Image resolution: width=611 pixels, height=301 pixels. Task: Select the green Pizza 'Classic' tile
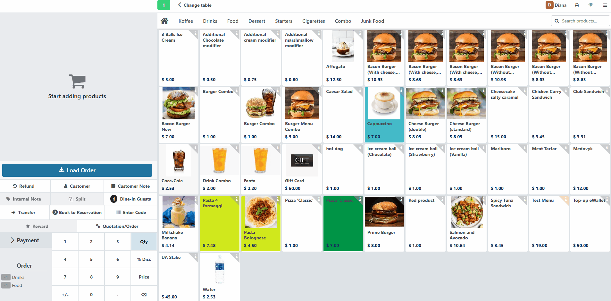tap(343, 224)
